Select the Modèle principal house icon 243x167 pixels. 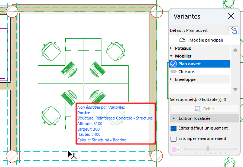(x=182, y=40)
